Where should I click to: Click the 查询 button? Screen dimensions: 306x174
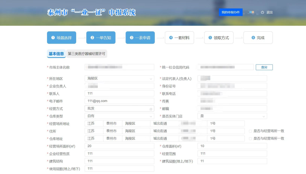click(264, 67)
